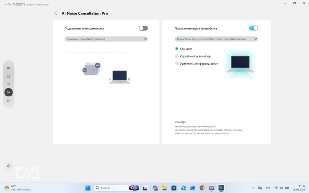Image resolution: width=309 pixels, height=193 pixels.
Task: Click the Подавление шума динамика label
Action: pyautogui.click(x=84, y=28)
